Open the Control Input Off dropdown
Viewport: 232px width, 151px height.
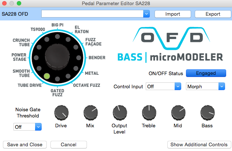tap(163, 86)
